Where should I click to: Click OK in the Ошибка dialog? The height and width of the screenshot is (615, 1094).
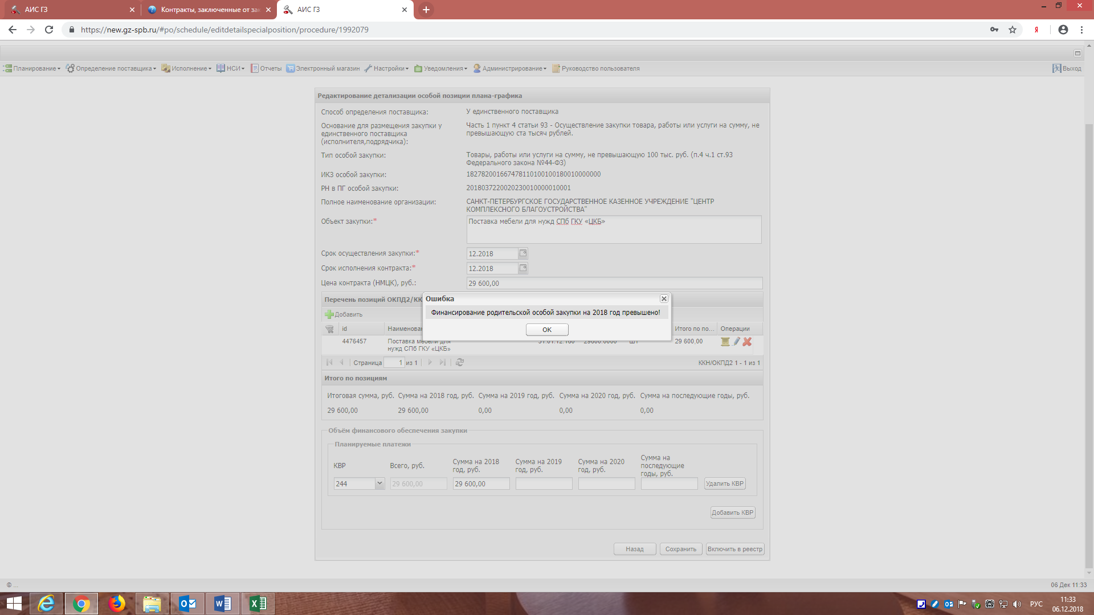[546, 330]
